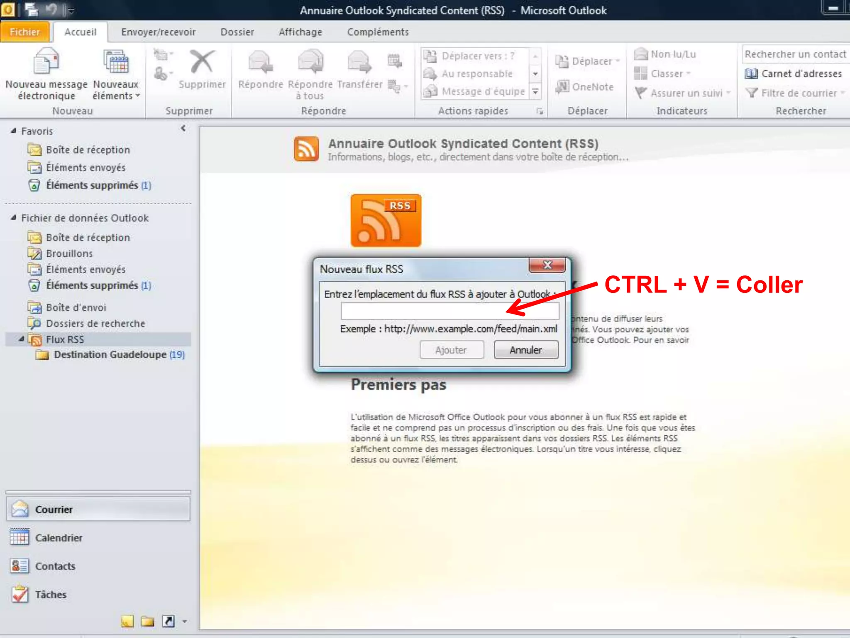Click Répondre à tous icon

[x=310, y=62]
